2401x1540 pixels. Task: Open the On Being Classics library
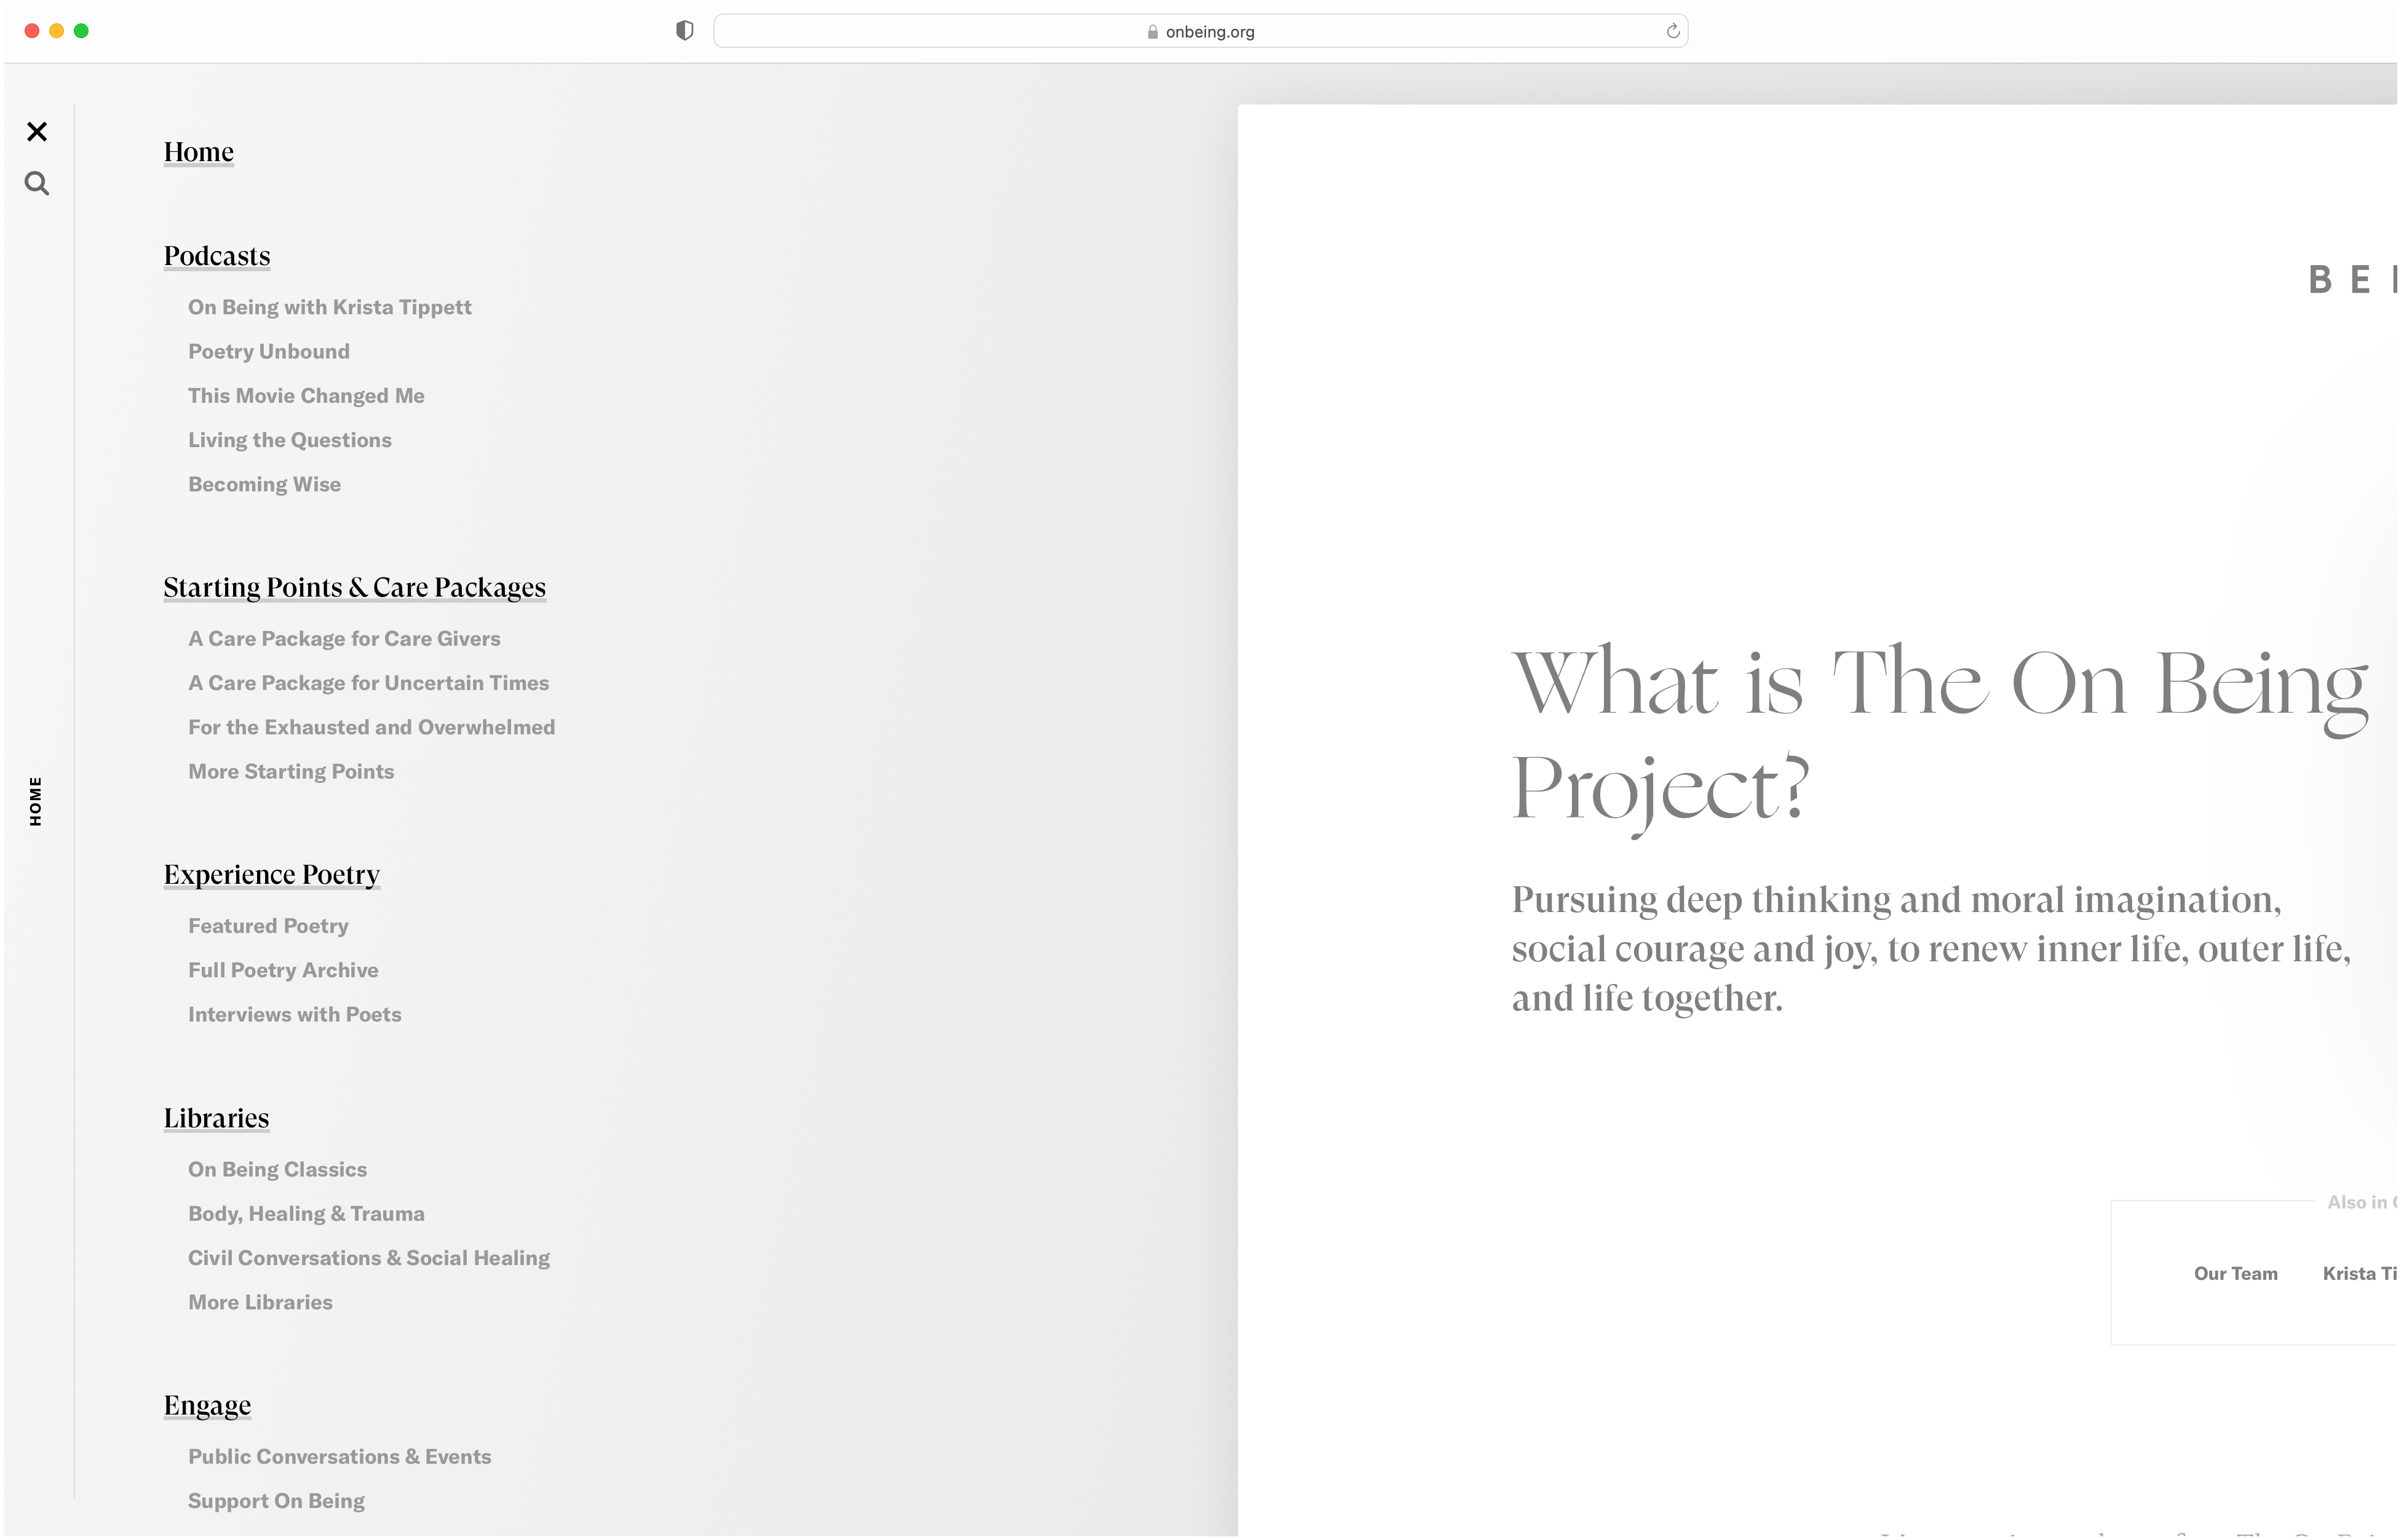[x=278, y=1170]
